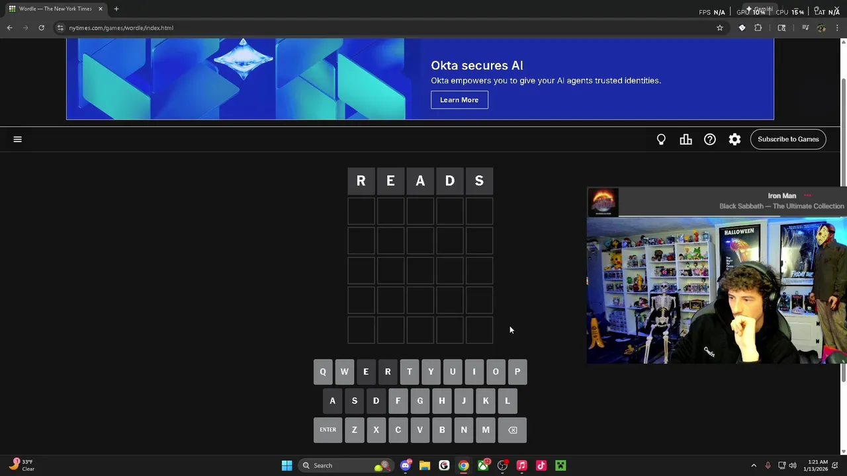The image size is (847, 476).
Task: Tap the Y key on Wordle keyboard
Action: [431, 372]
